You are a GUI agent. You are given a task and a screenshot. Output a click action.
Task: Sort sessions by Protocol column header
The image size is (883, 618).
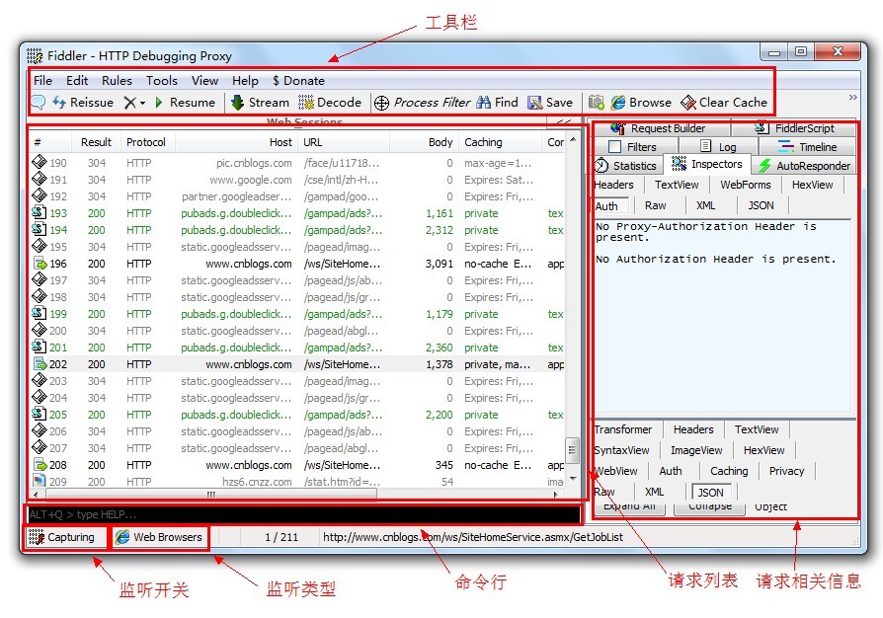click(x=146, y=142)
